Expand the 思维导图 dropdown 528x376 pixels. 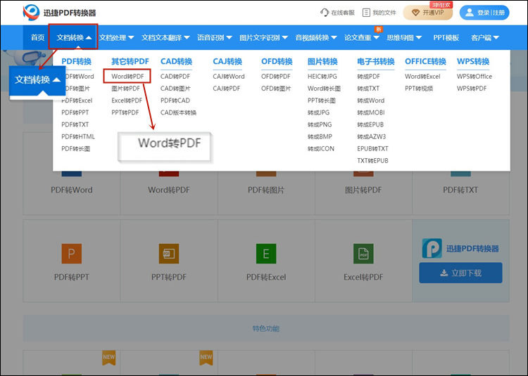point(404,38)
